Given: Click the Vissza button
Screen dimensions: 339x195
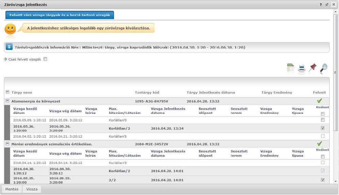Looking at the screenshot, I should [x=32, y=189].
